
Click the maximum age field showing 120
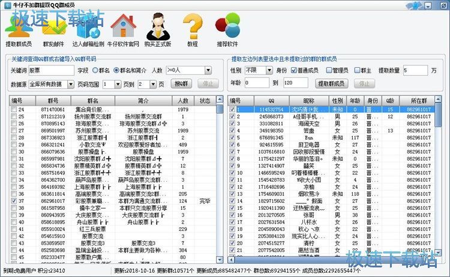(x=296, y=83)
